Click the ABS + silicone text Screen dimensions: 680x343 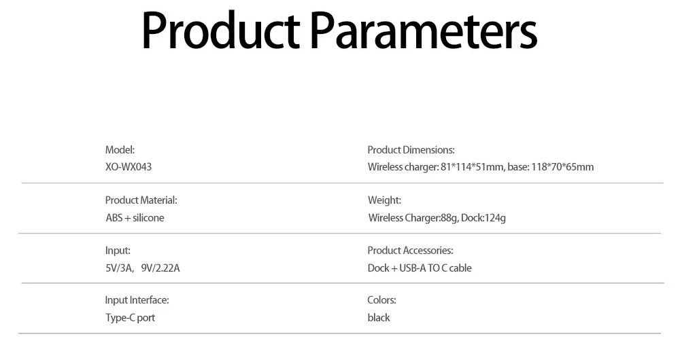click(135, 217)
